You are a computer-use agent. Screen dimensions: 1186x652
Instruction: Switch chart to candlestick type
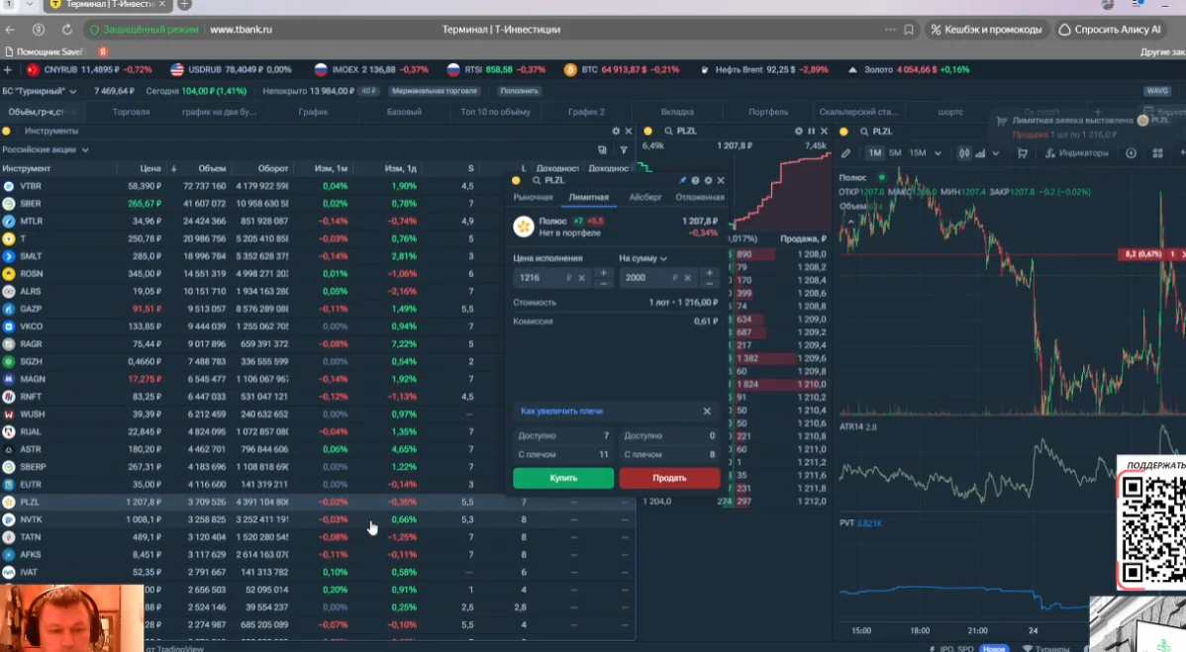(x=964, y=153)
